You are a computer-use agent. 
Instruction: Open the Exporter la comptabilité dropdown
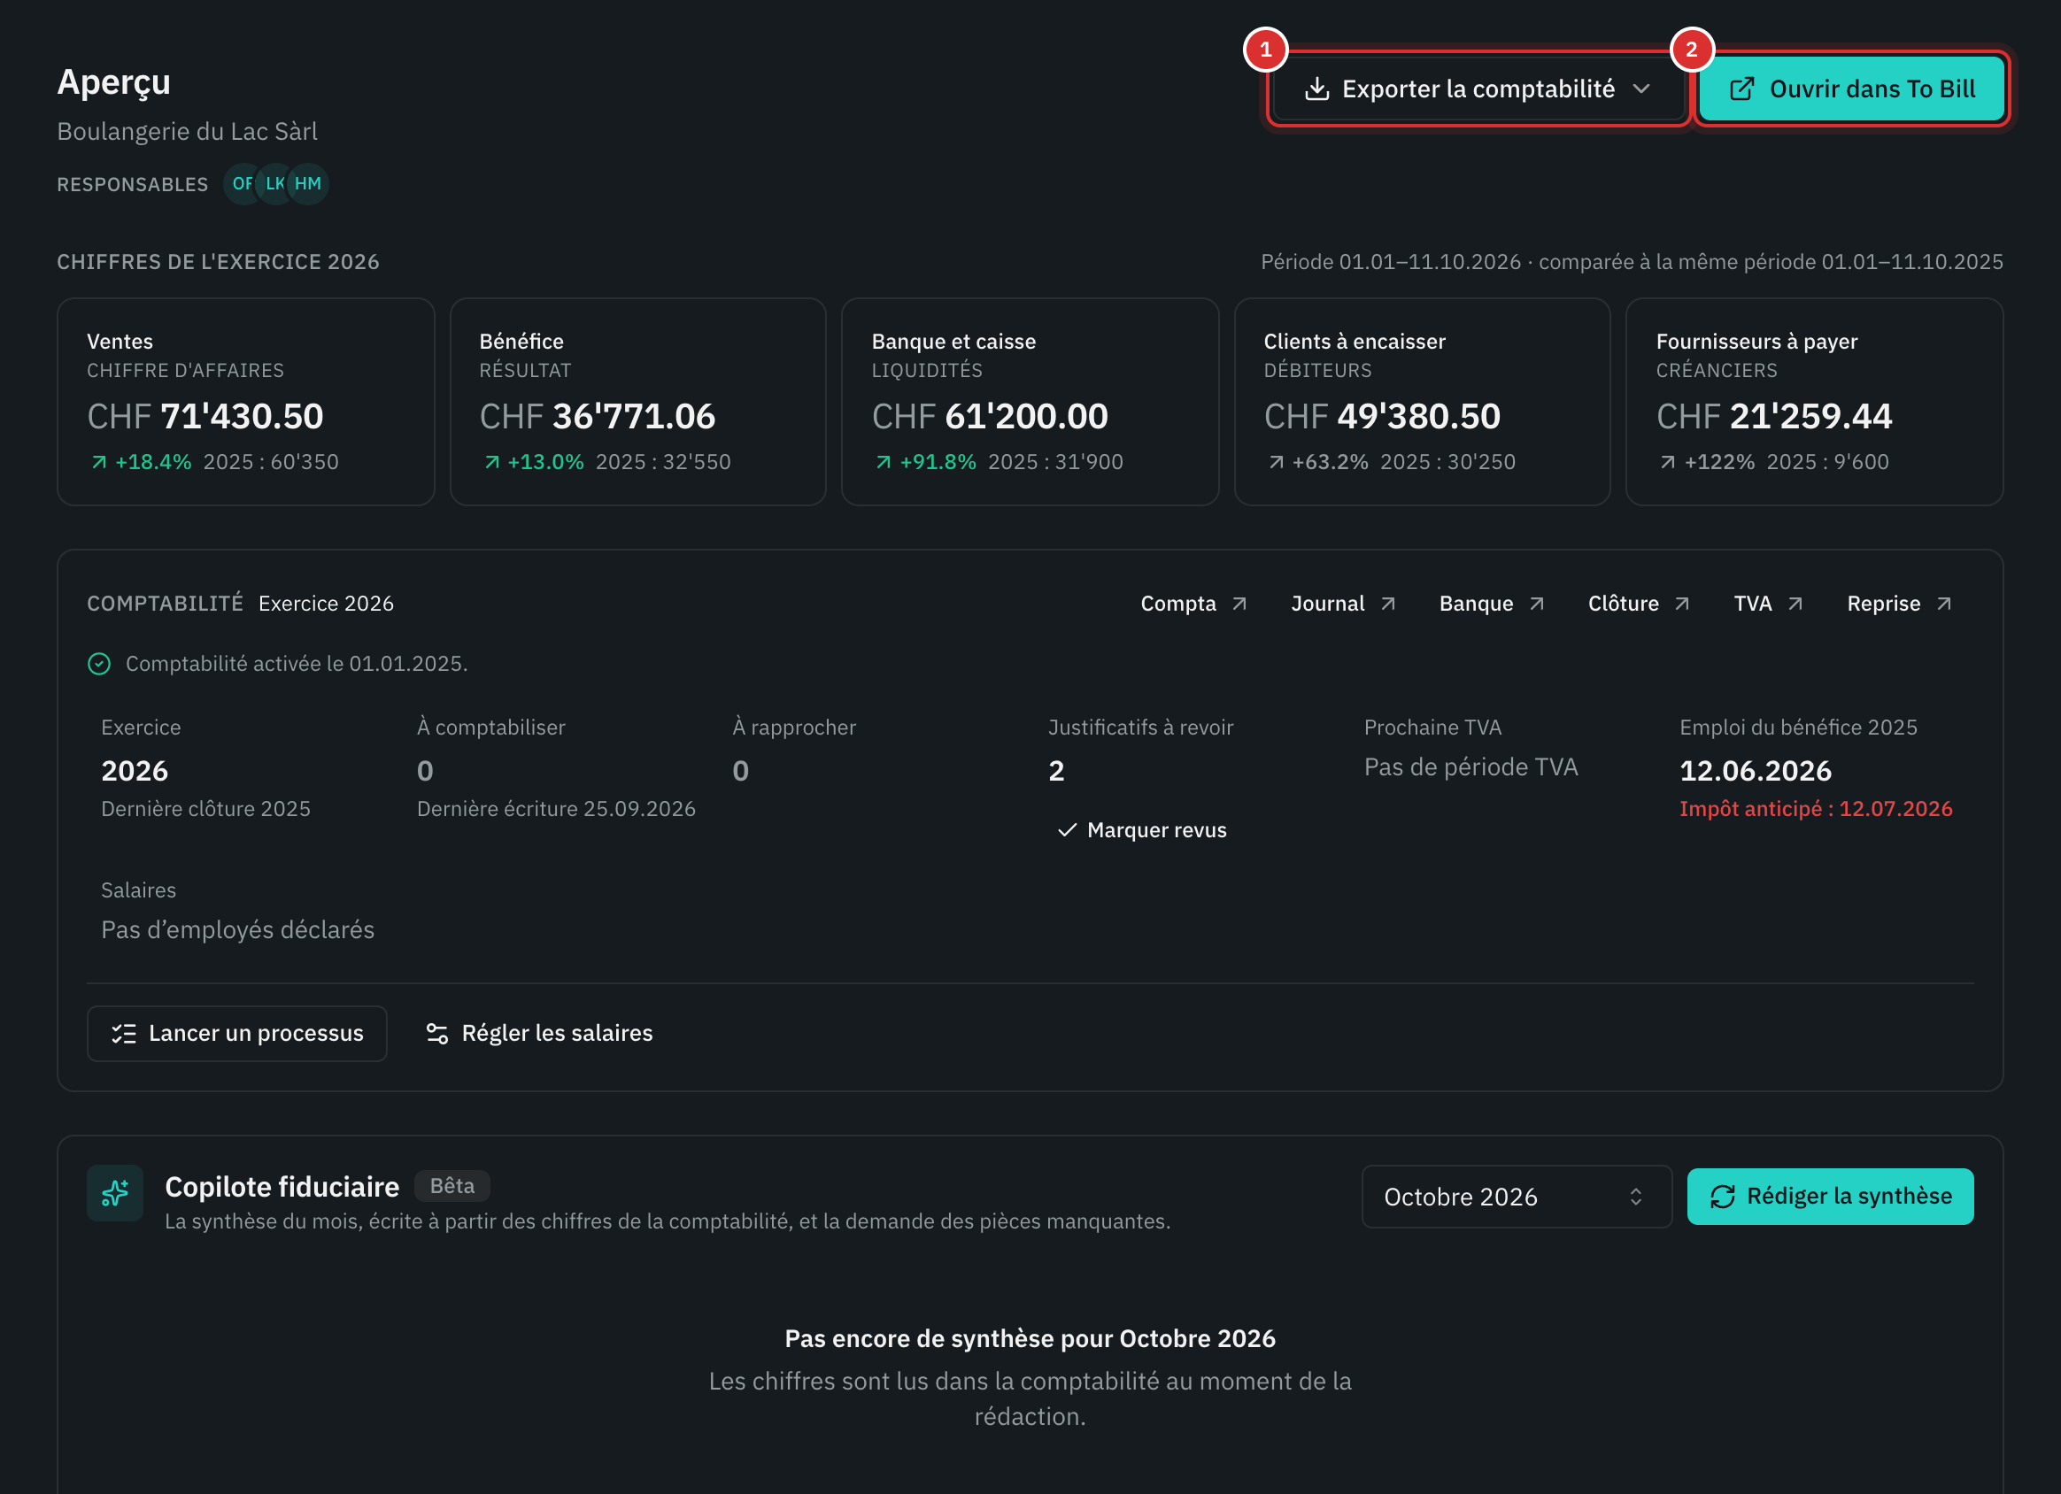coord(1478,89)
